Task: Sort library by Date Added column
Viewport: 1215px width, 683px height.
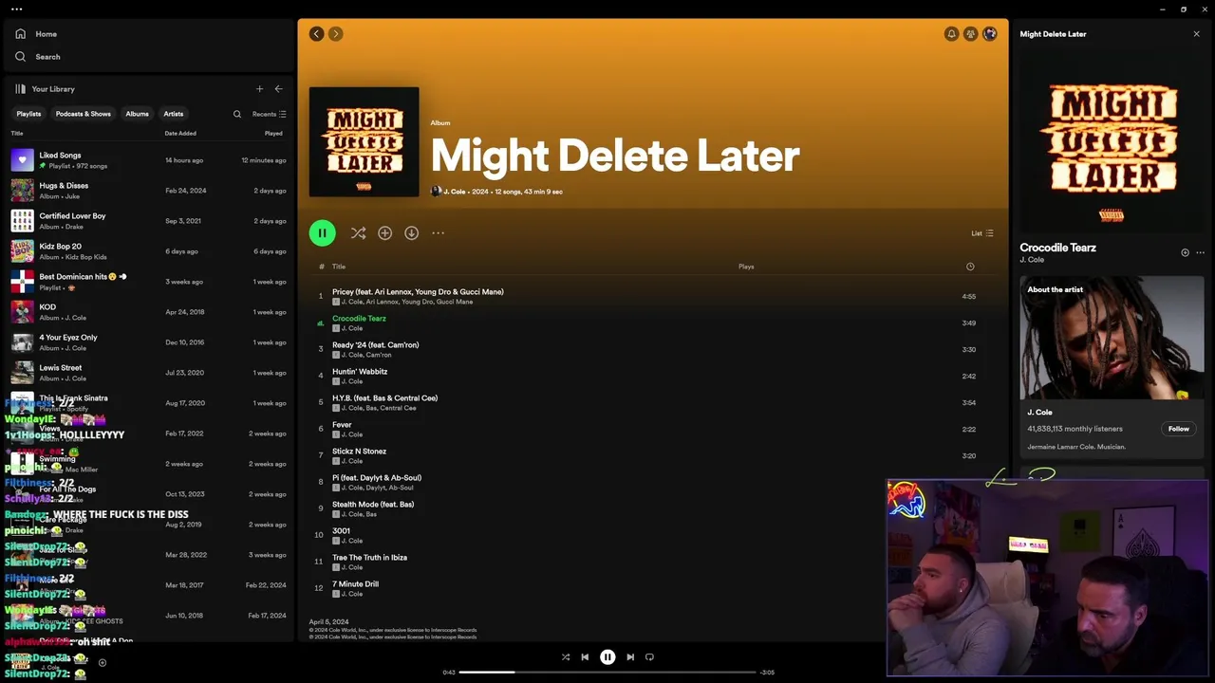Action: (180, 134)
